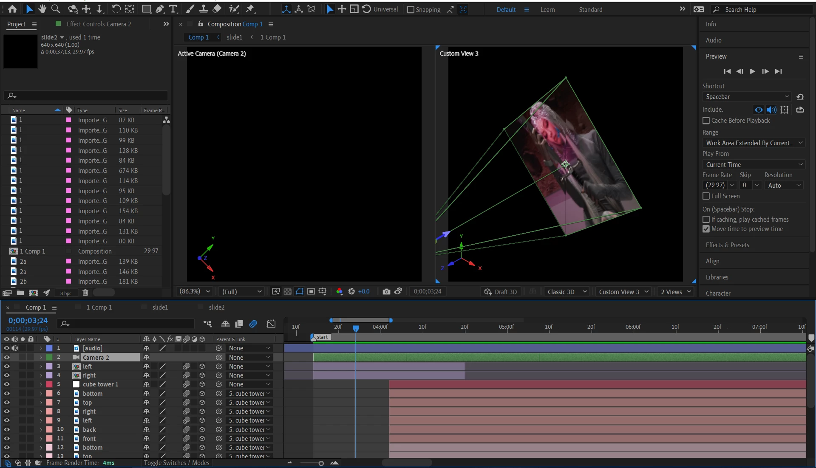Open the Classic 3D renderer dropdown
816x468 pixels.
coord(567,292)
